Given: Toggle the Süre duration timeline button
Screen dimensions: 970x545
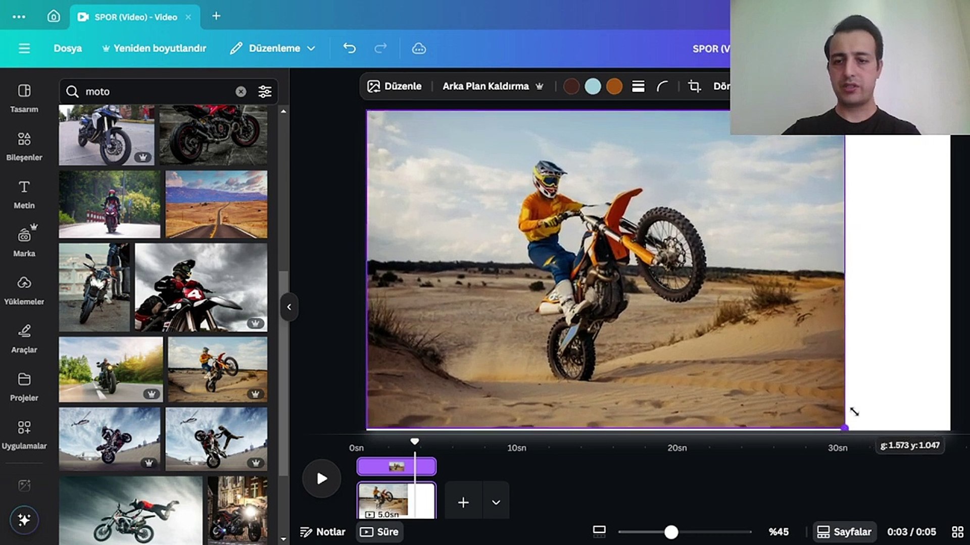Looking at the screenshot, I should point(379,532).
